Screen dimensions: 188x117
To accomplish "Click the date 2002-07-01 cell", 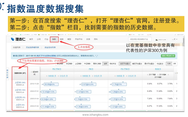I will pos(34,91).
